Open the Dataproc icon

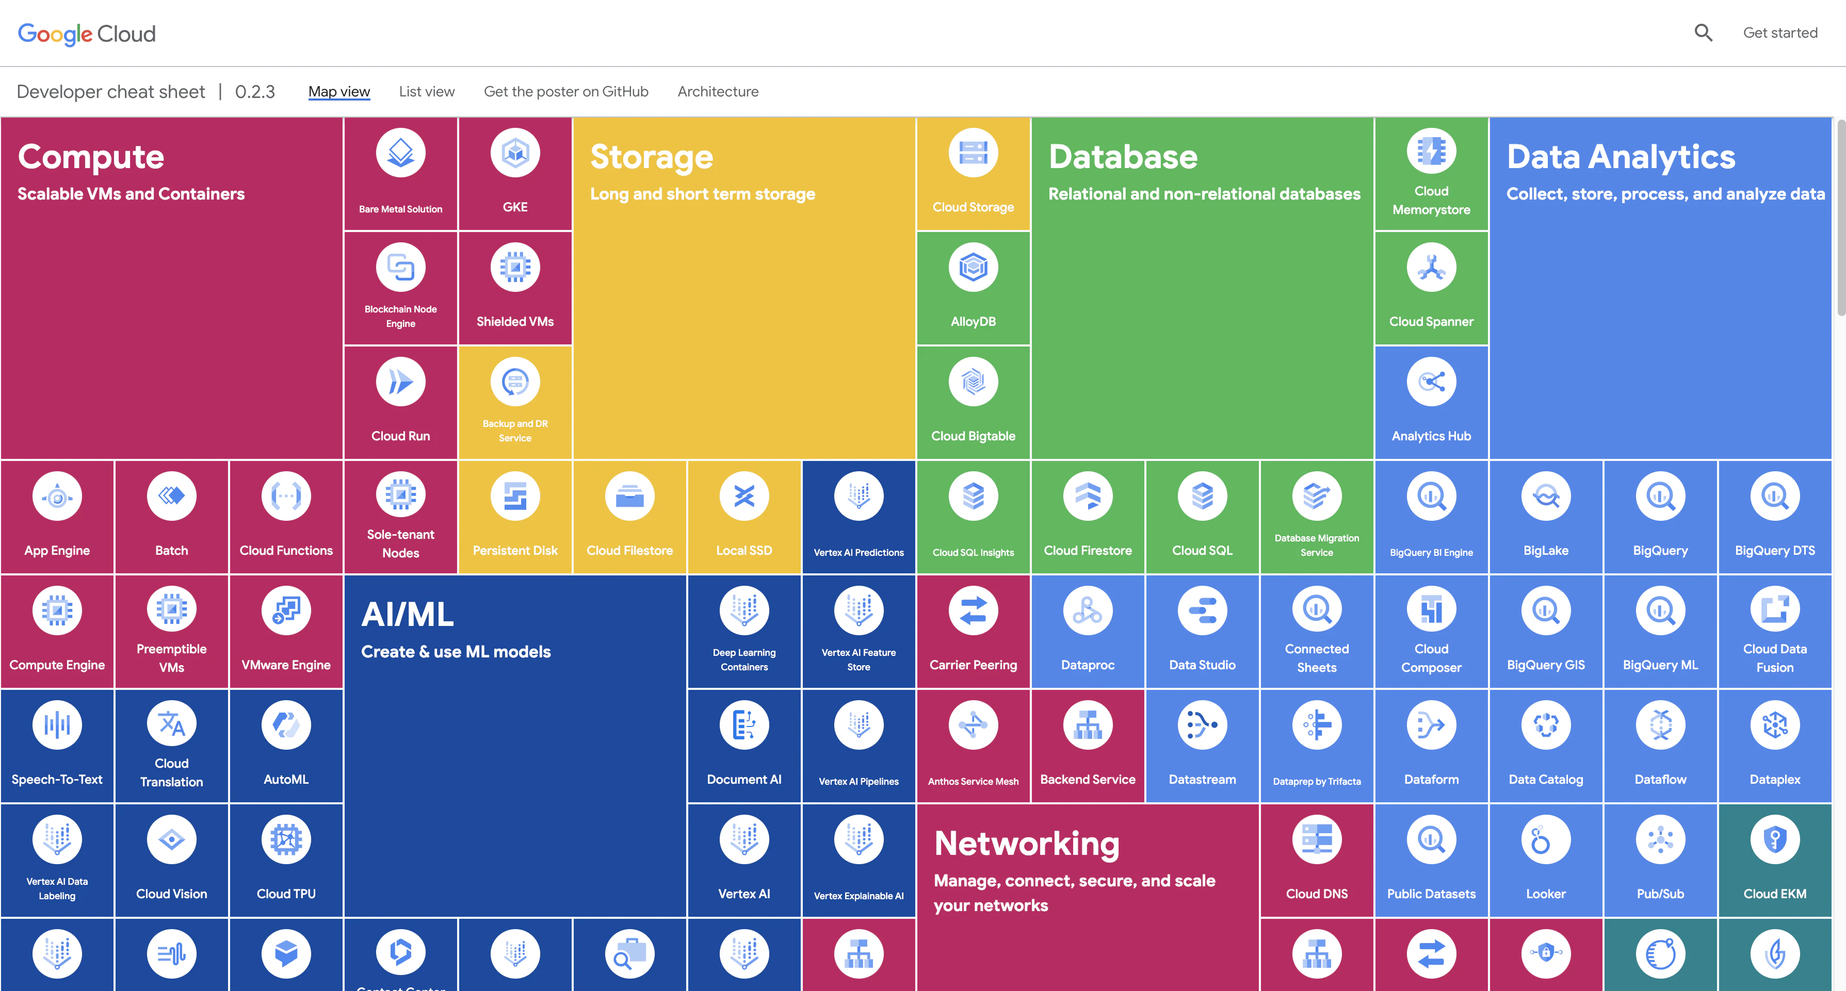[x=1088, y=611]
